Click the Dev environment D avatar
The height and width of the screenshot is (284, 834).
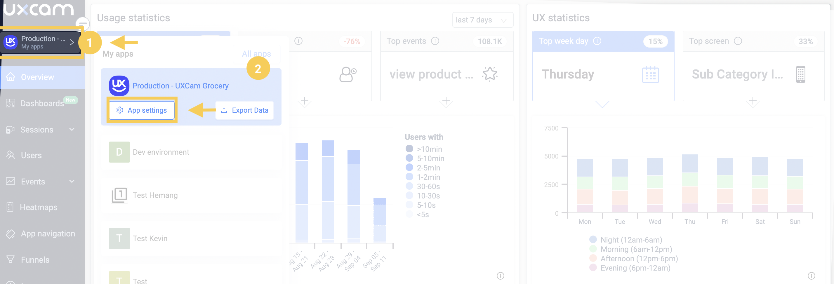point(119,152)
